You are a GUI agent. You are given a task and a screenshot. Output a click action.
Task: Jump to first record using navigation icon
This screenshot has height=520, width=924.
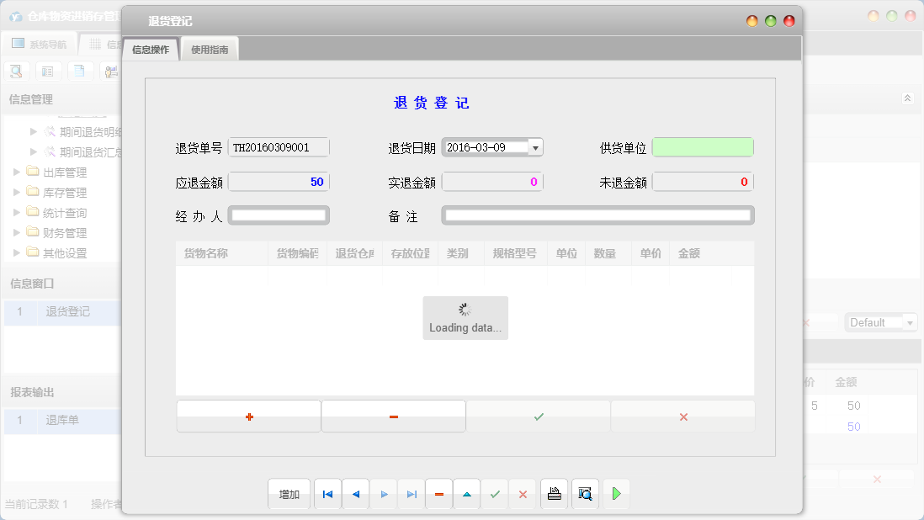[x=327, y=494]
